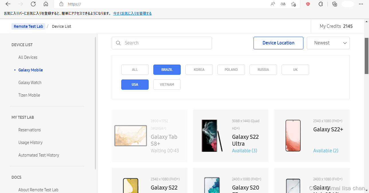Open About Remote Test Lab docs
The width and height of the screenshot is (369, 193).
(38, 190)
